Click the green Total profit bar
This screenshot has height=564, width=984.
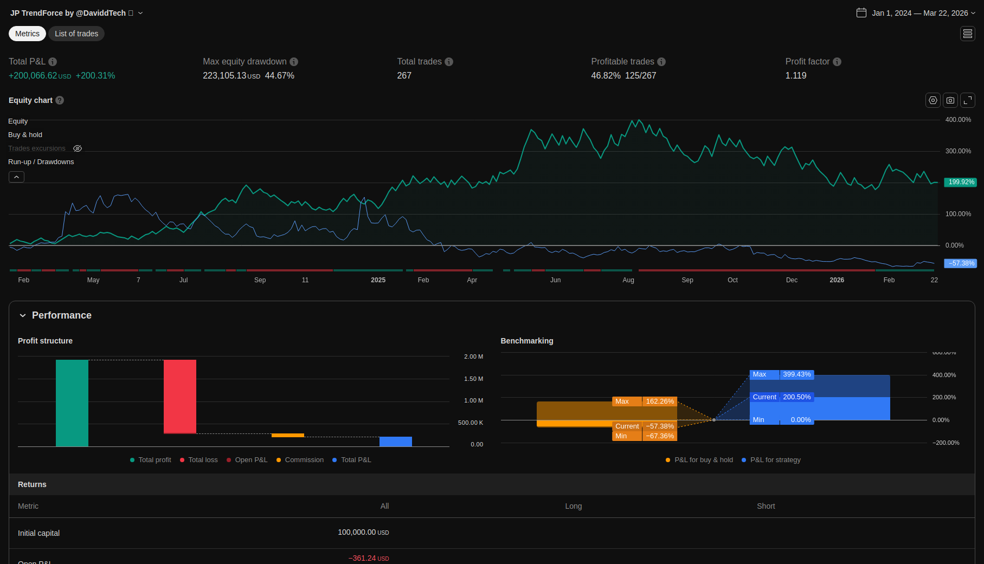pyautogui.click(x=72, y=403)
